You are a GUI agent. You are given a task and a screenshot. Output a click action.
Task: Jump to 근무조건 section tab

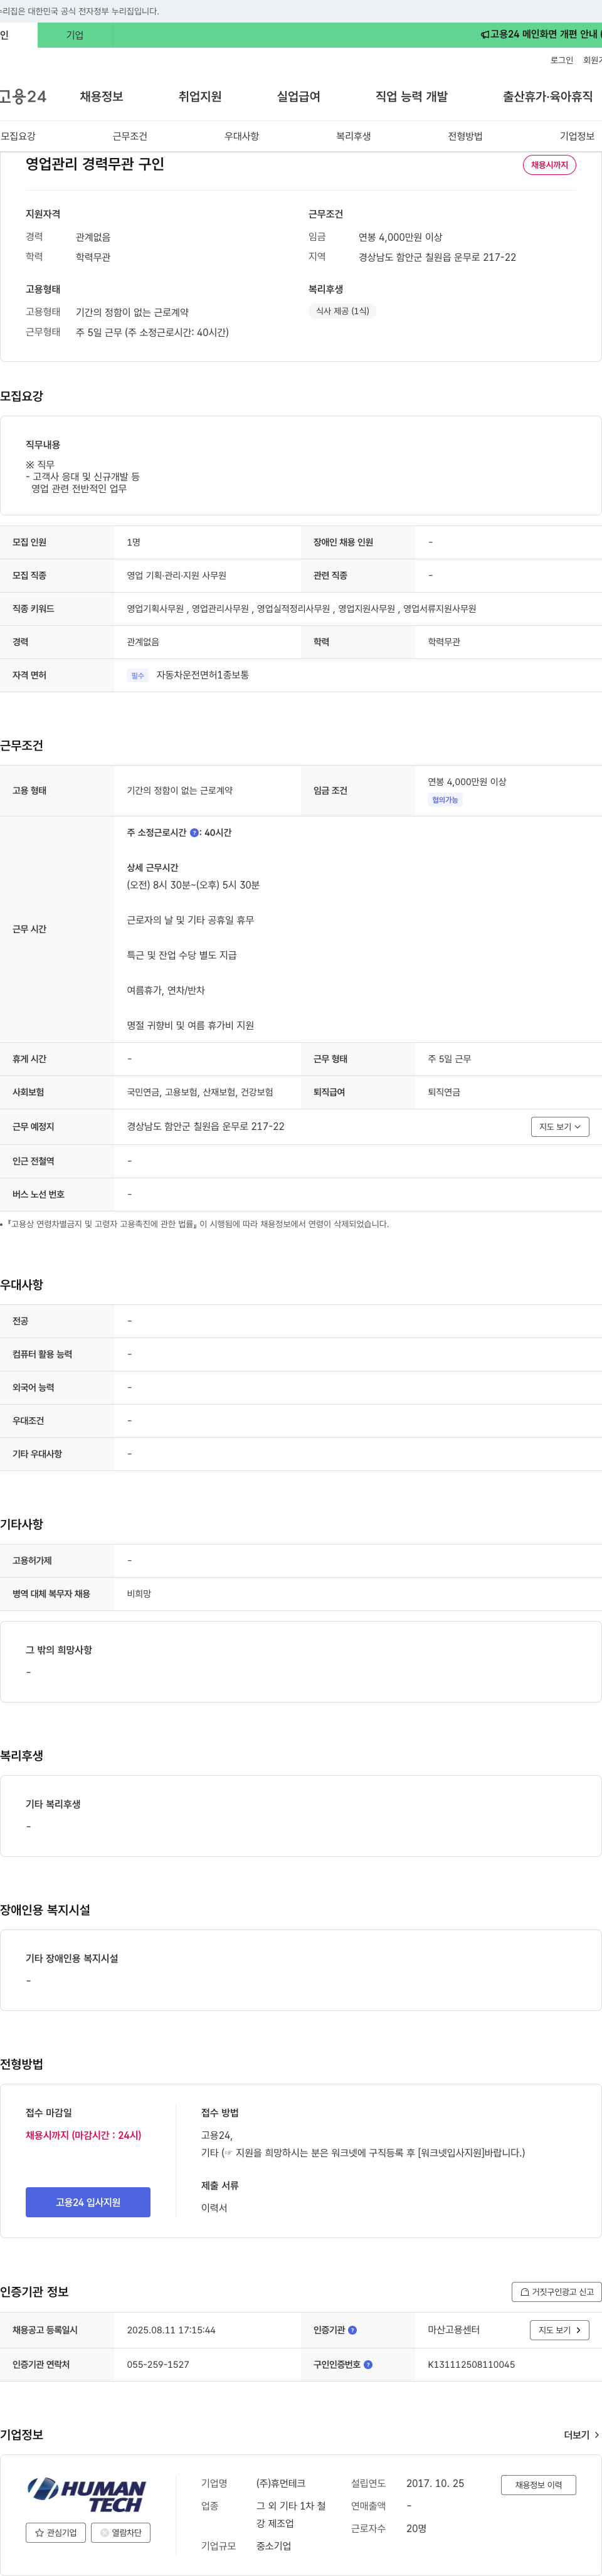click(x=130, y=136)
